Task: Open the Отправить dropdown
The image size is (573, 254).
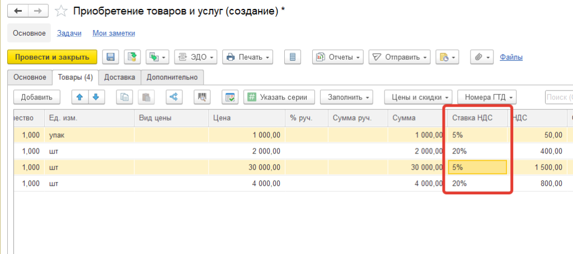Action: click(x=400, y=57)
